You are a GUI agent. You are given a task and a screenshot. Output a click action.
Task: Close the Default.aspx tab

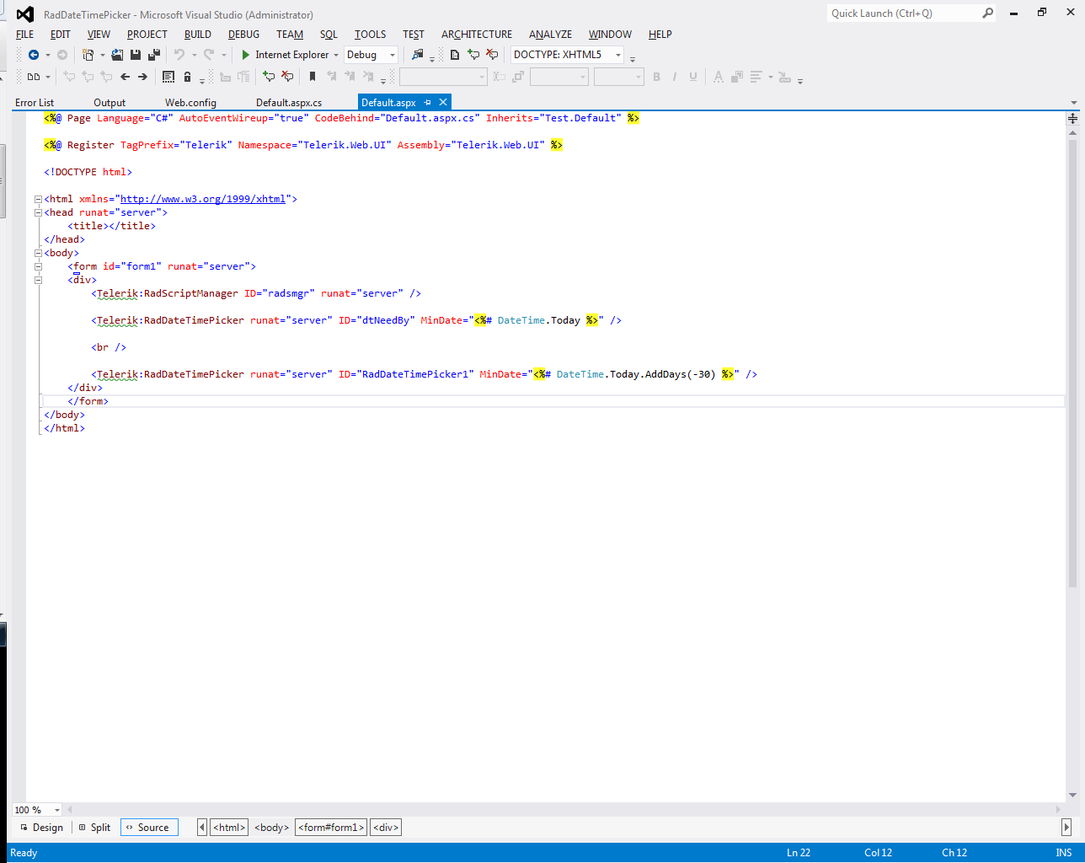pos(443,102)
